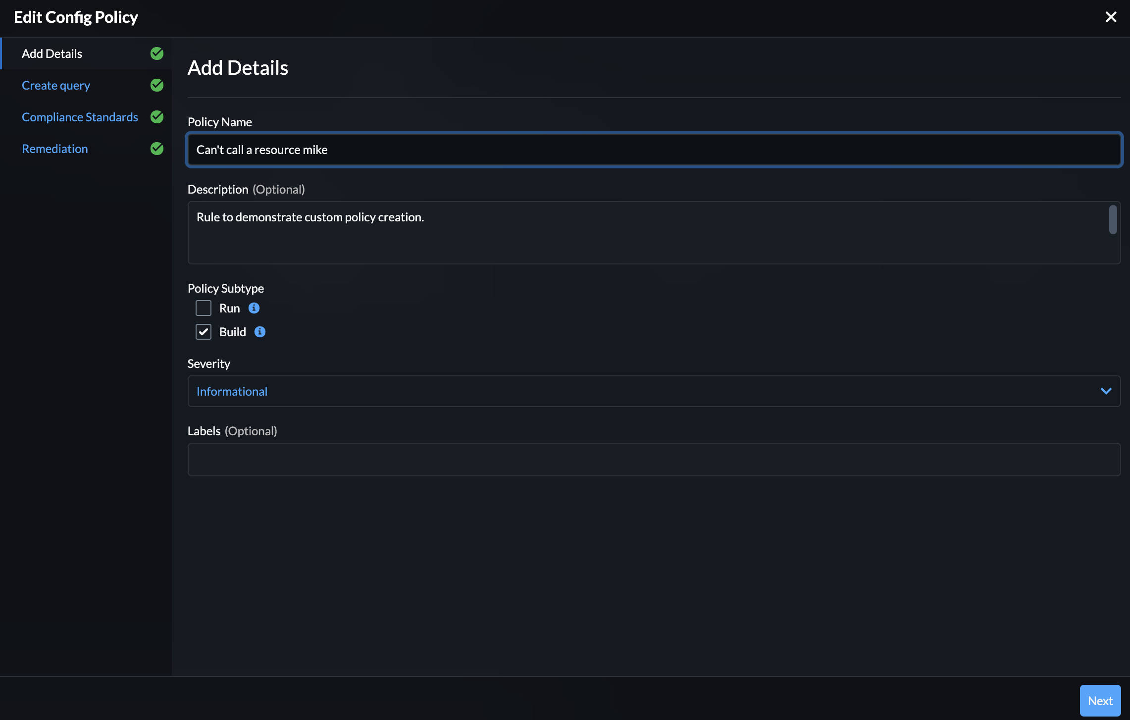Click the green checkmark beside Create query
Viewport: 1130px width, 720px height.
[x=157, y=85]
